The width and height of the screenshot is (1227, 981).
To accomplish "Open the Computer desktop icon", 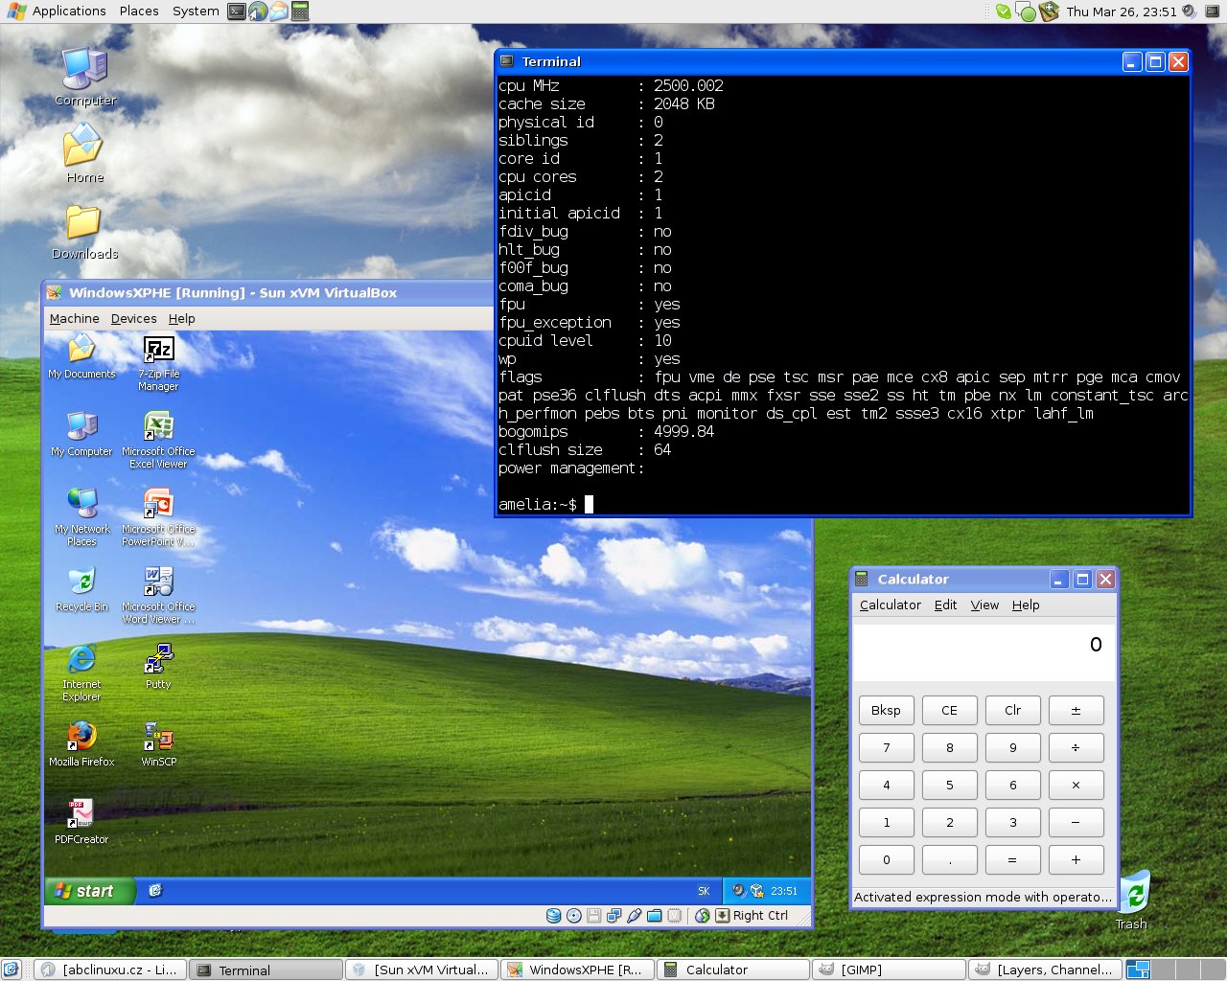I will point(85,77).
